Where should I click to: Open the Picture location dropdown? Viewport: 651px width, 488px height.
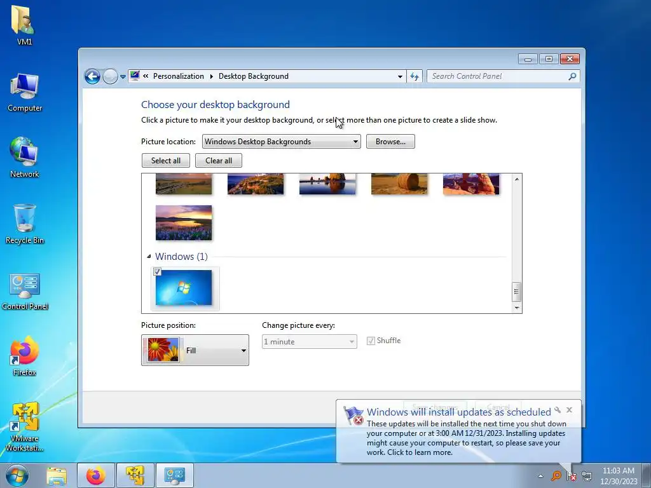click(281, 142)
